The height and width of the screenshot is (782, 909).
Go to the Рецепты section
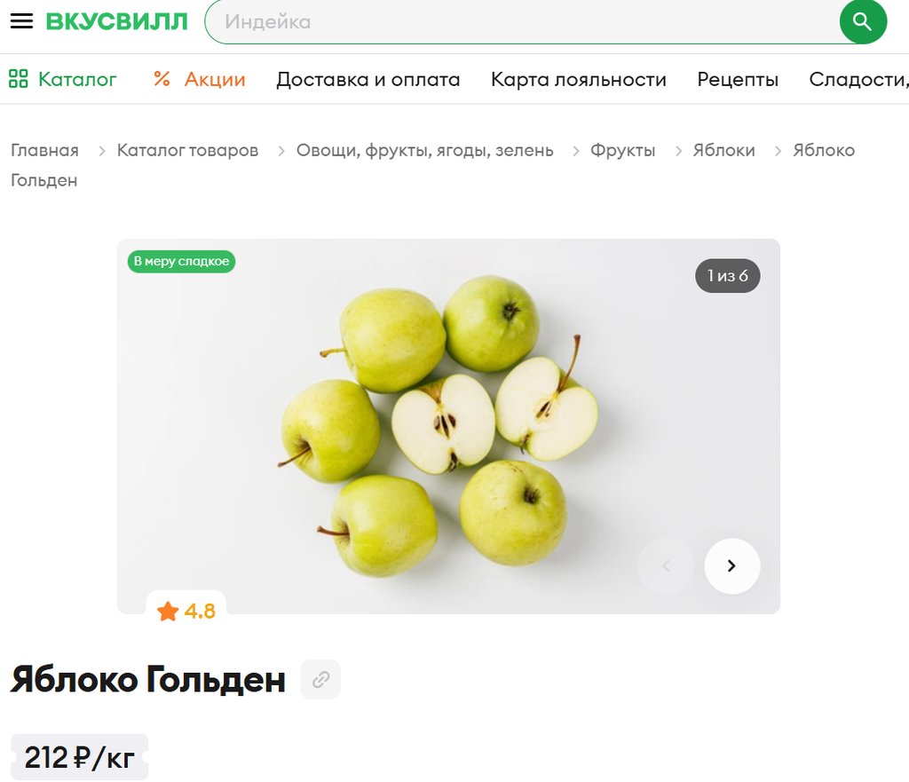coord(738,79)
